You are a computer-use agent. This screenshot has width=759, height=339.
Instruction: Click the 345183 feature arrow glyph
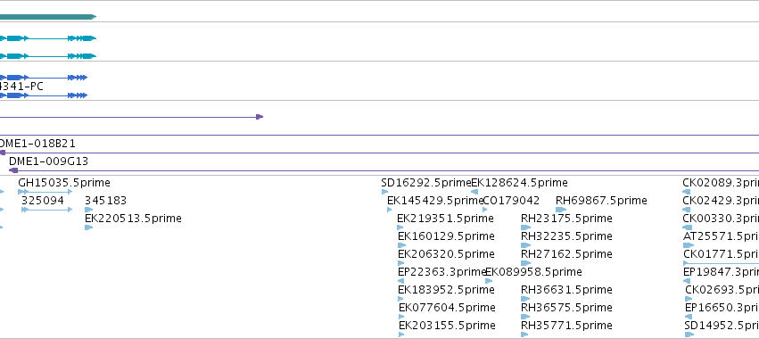point(88,210)
